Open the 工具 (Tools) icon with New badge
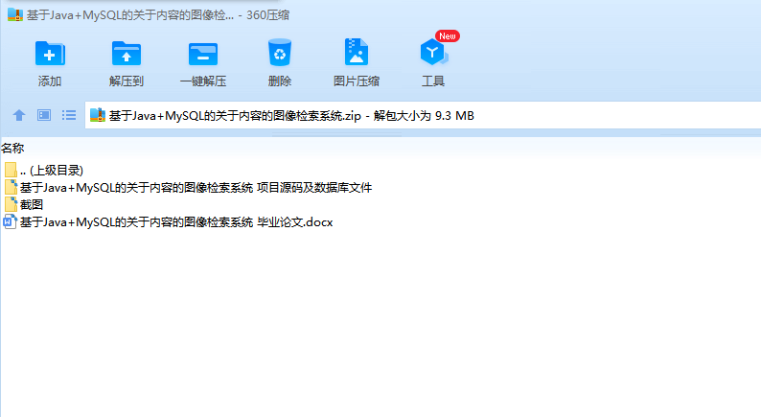Viewport: 761px width, 417px height. coord(434,52)
